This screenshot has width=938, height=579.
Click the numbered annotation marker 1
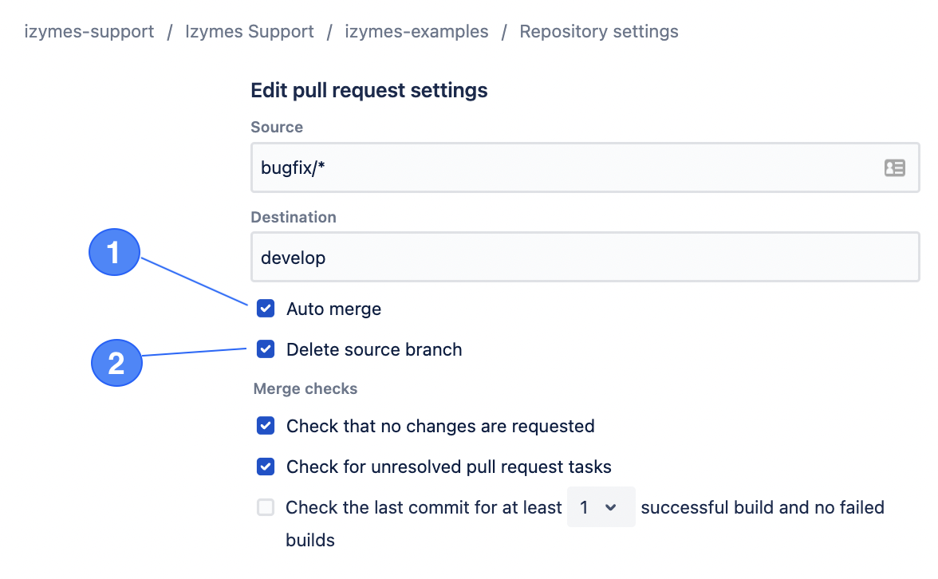click(114, 253)
